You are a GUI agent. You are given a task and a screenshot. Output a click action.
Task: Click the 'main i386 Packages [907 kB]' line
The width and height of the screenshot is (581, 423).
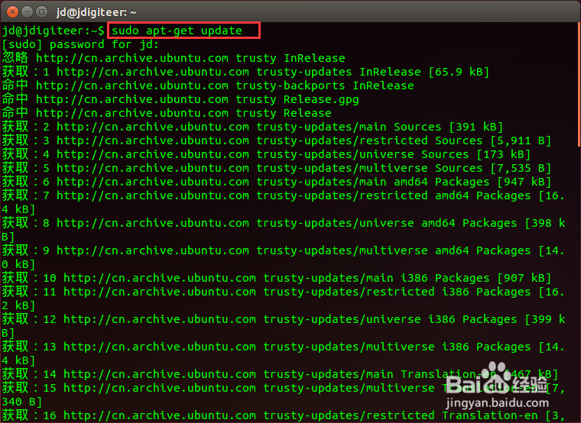pos(277,278)
